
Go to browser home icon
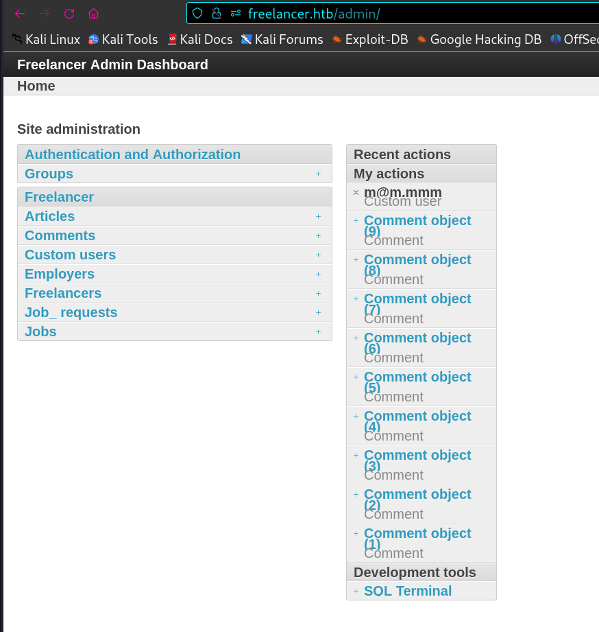tap(93, 14)
